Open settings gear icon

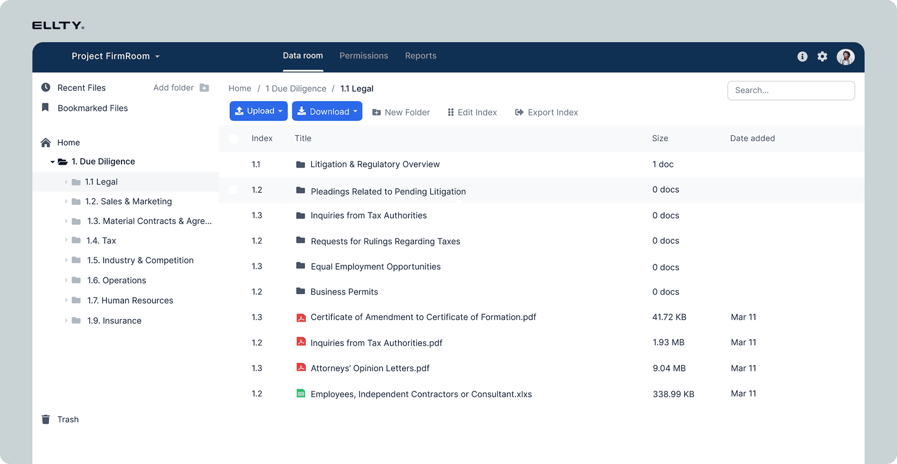coord(822,56)
